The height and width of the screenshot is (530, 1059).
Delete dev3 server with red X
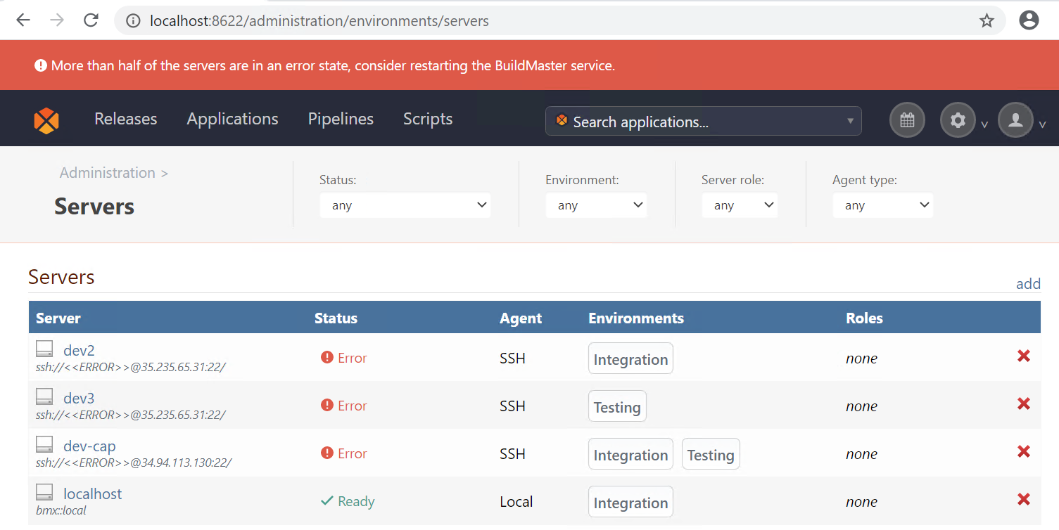point(1024,404)
